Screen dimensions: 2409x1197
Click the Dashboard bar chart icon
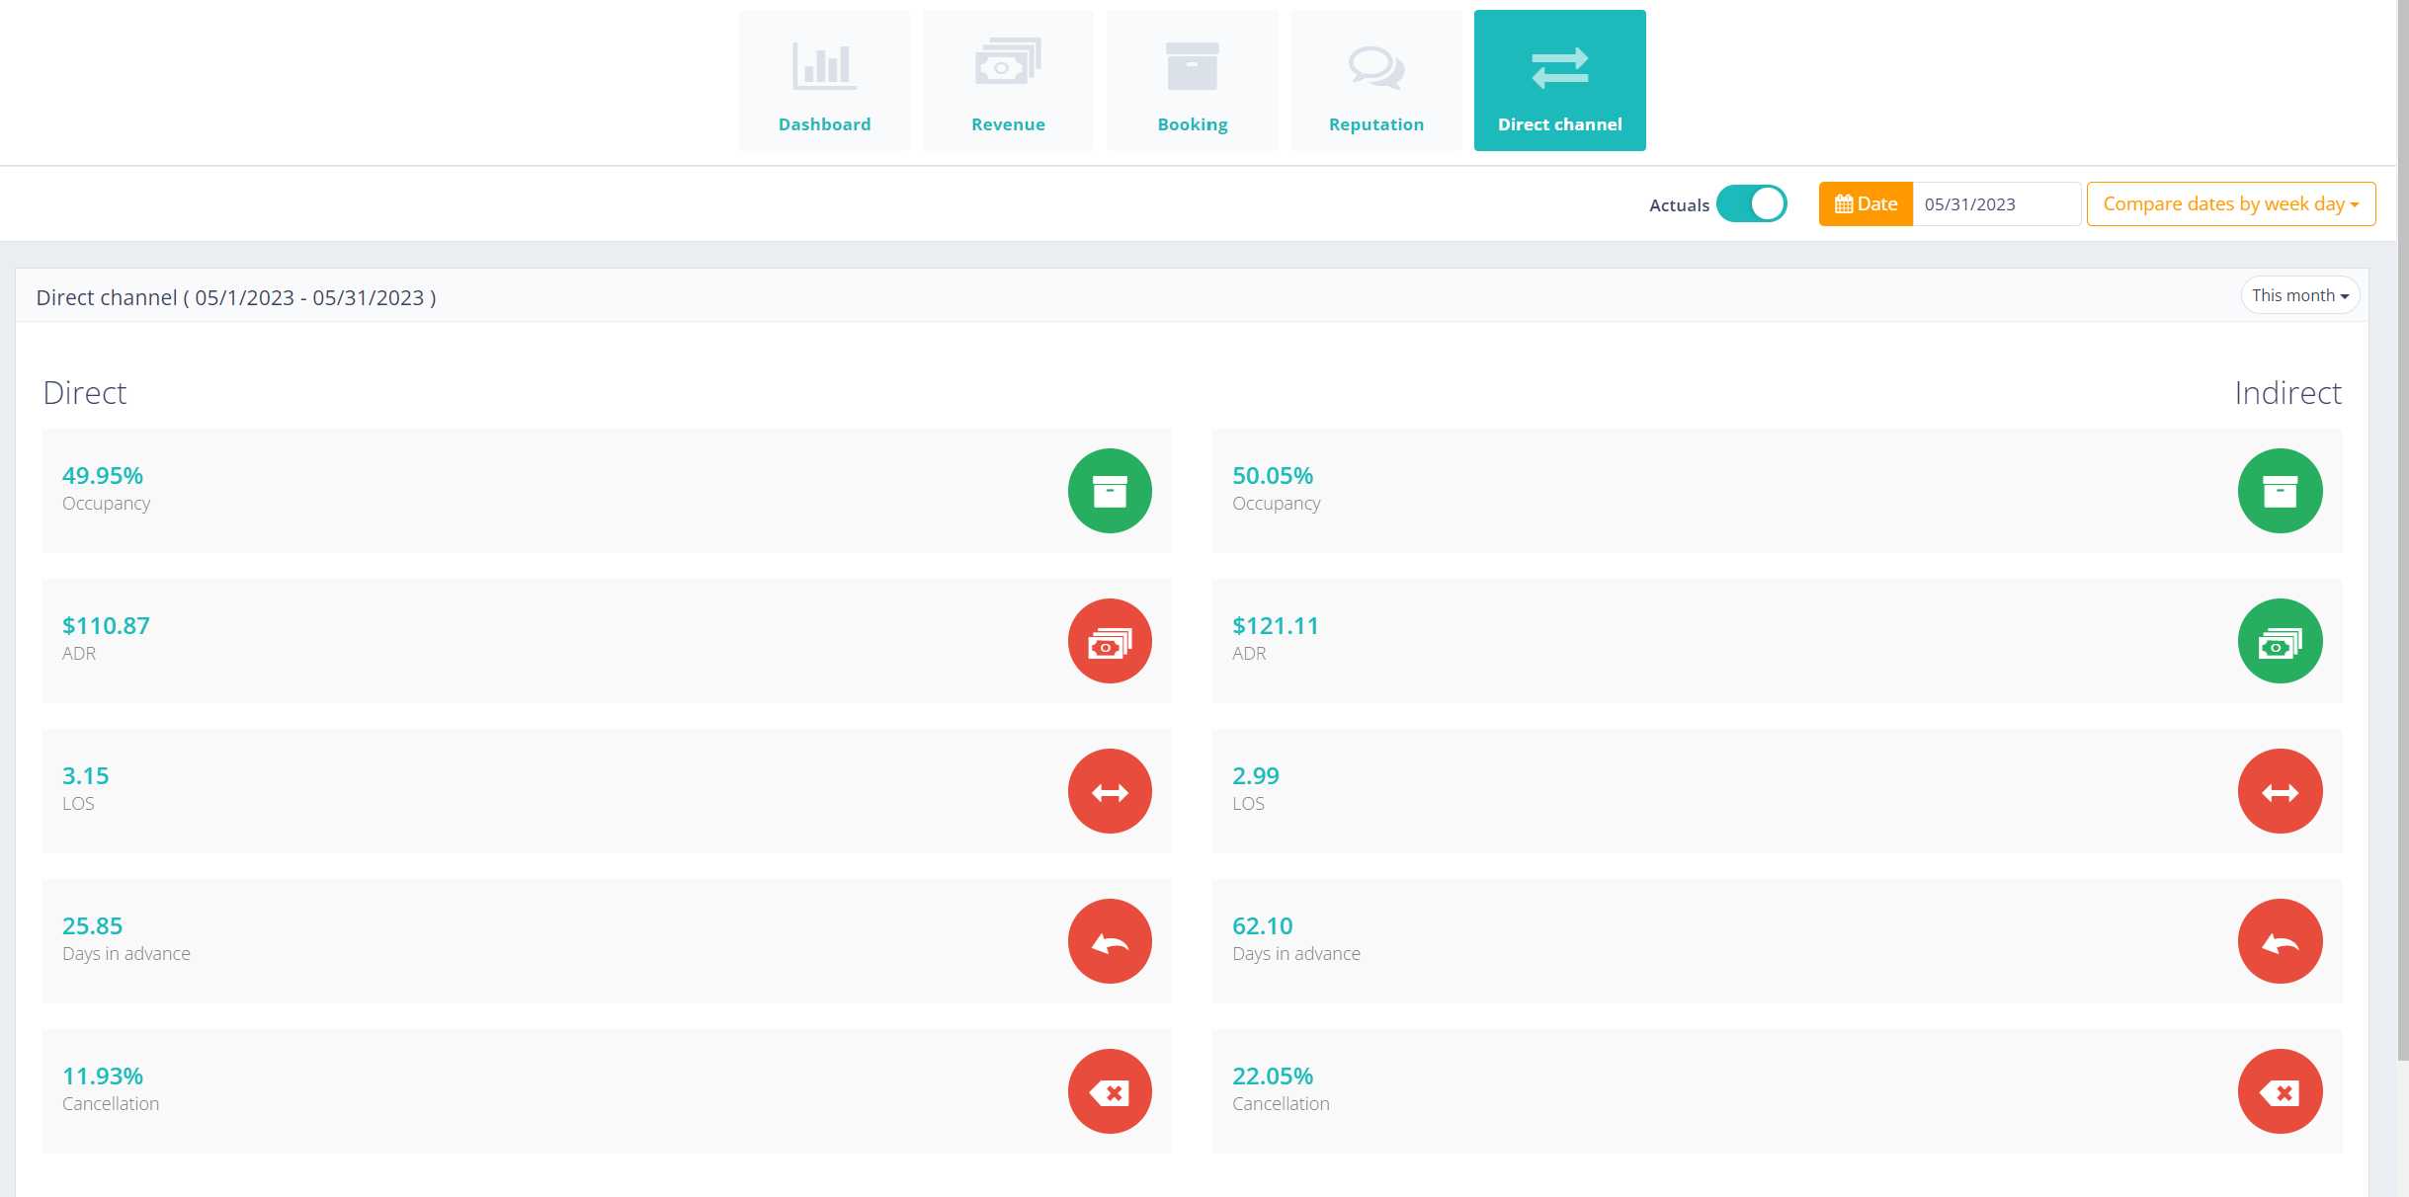tap(824, 66)
